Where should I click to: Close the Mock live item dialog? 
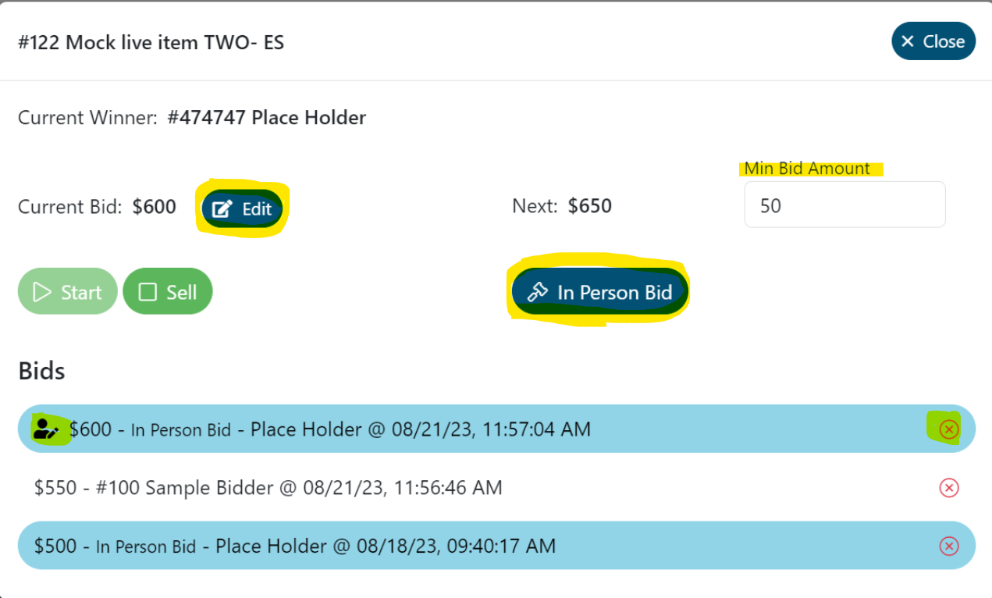point(933,41)
